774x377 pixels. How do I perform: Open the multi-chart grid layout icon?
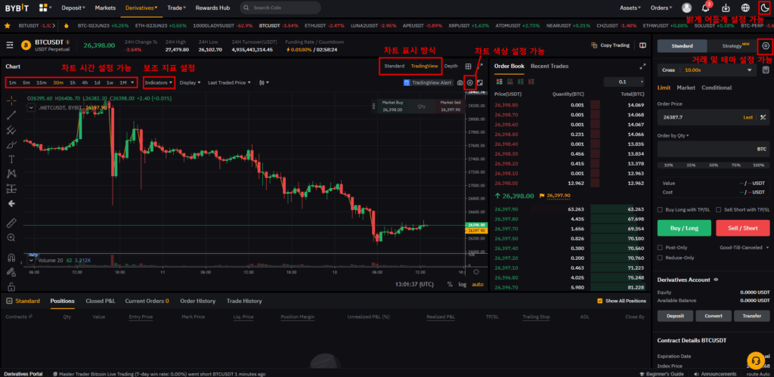tap(468, 66)
